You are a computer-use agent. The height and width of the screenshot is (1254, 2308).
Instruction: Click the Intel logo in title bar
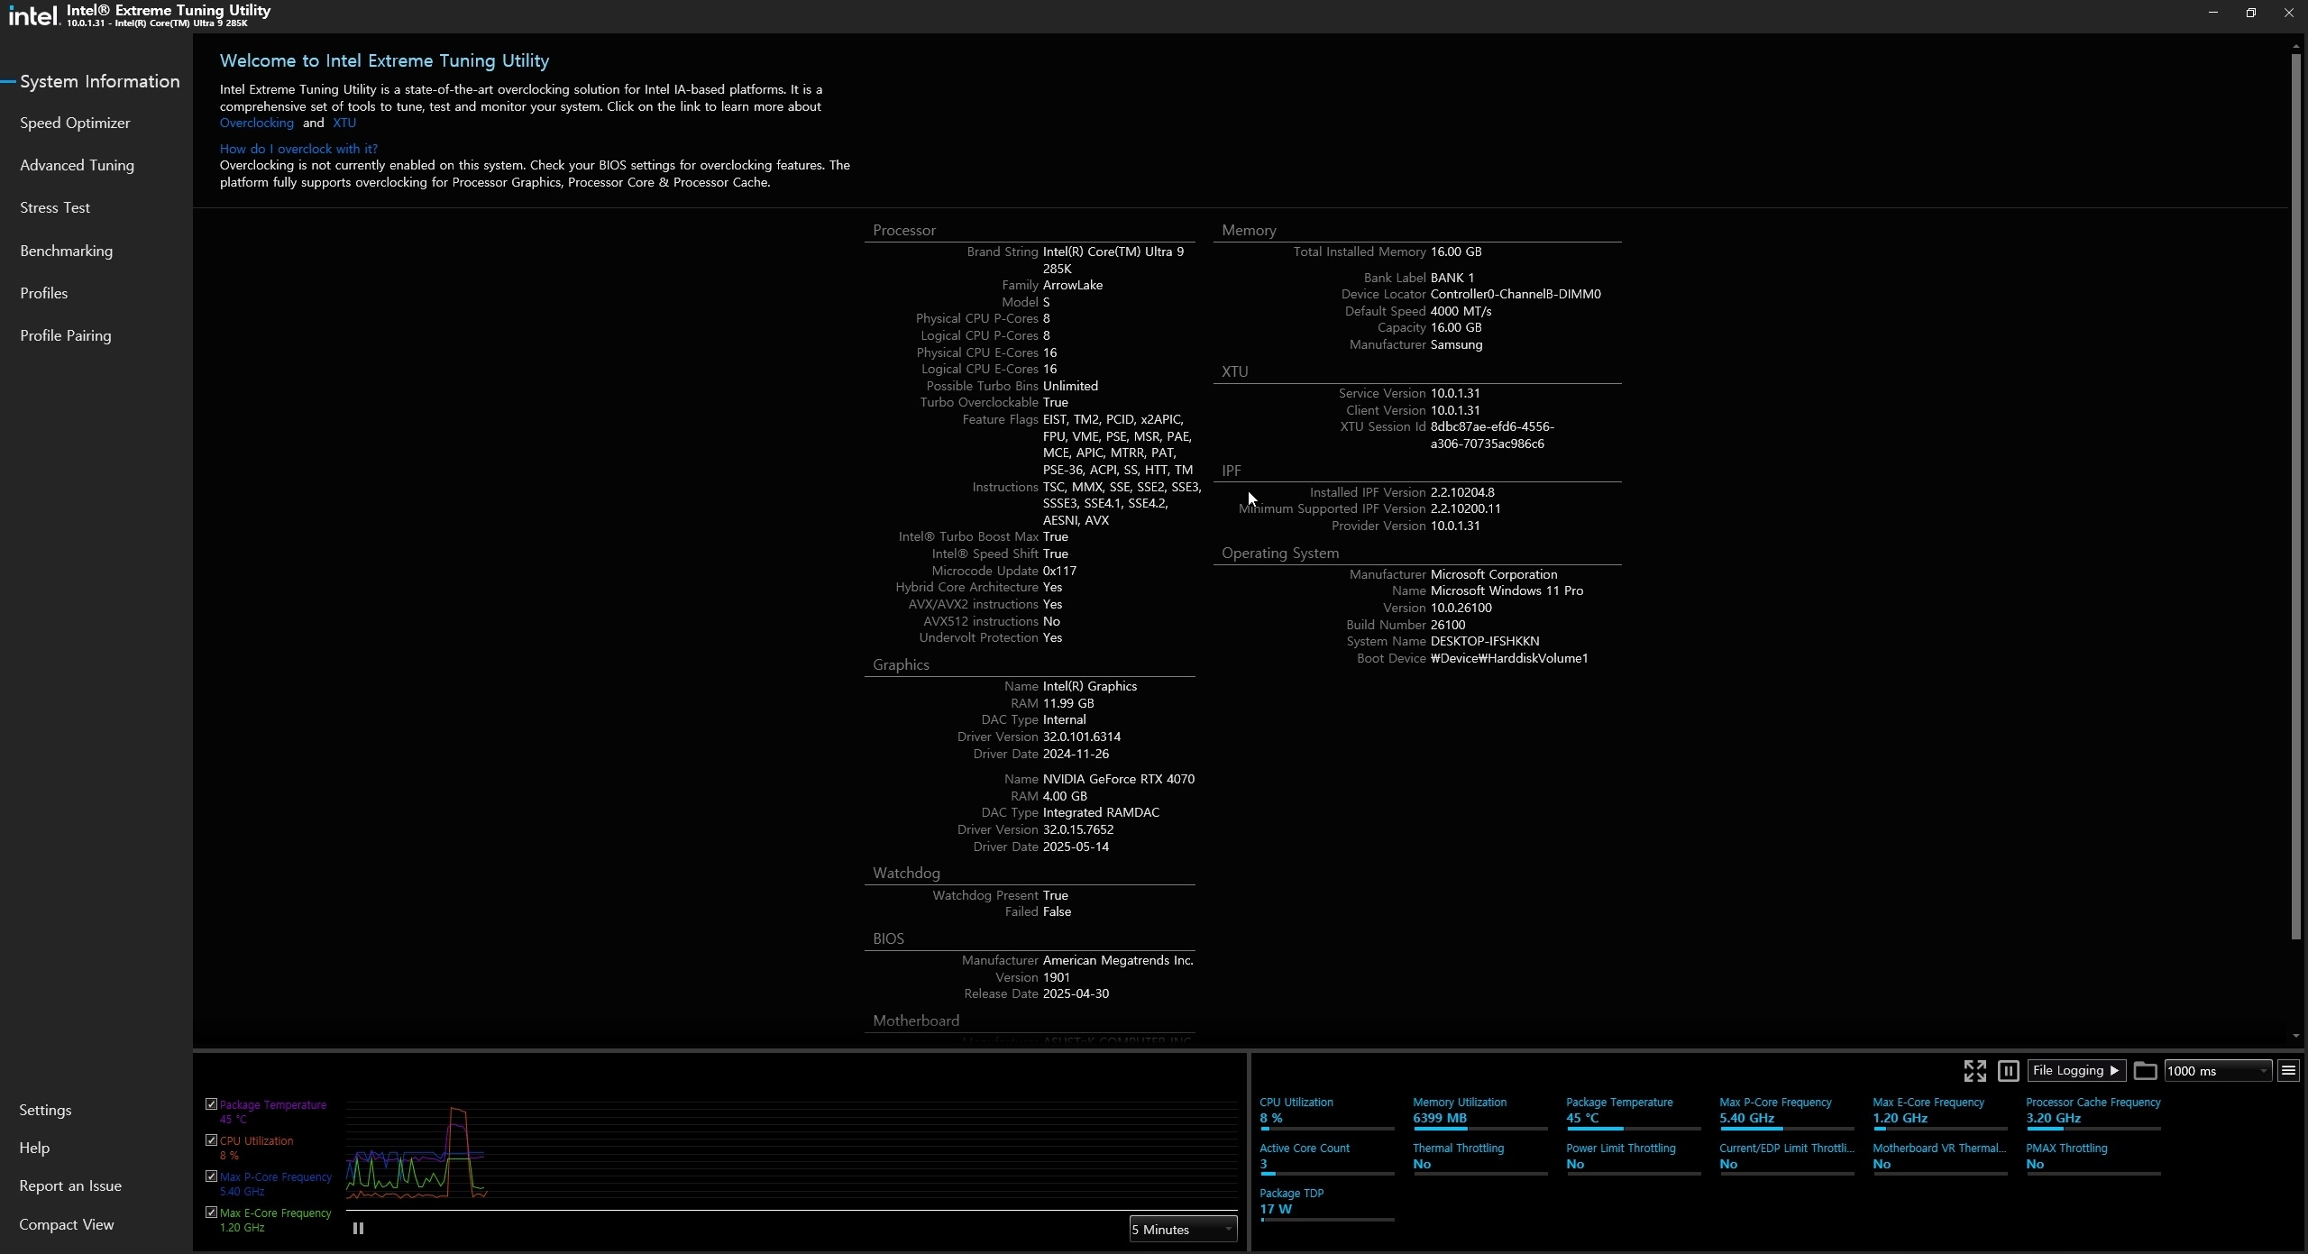(x=34, y=14)
